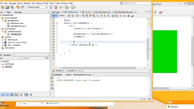Expand the sikuli-java.jar library node
Image resolution: width=194 pixels, height=109 pixels.
coord(2,40)
